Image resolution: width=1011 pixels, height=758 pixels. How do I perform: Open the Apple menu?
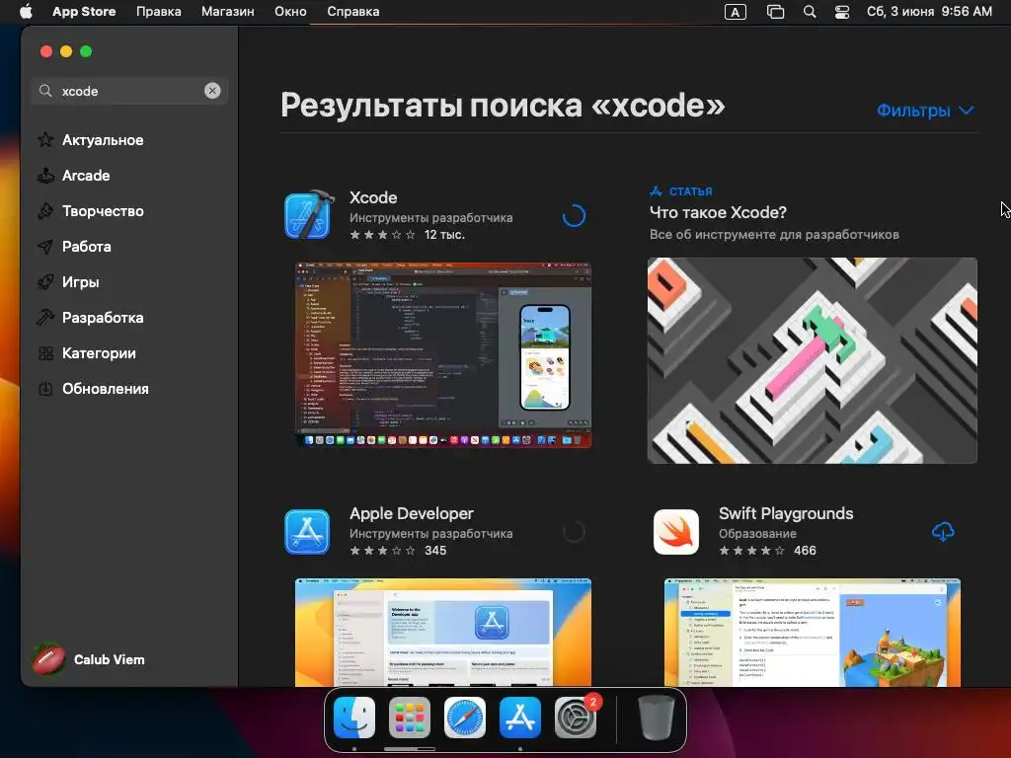26,12
